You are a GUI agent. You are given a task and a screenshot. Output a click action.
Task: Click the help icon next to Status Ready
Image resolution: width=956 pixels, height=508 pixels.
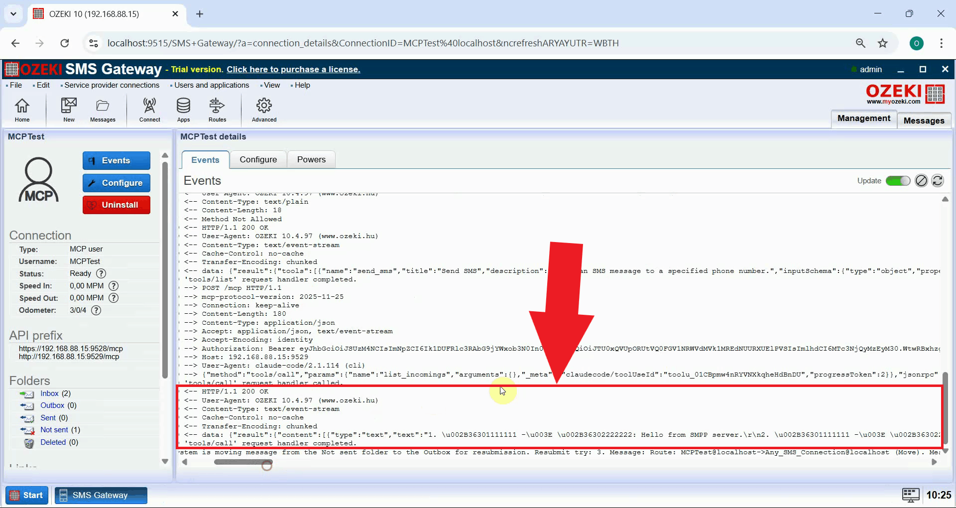pos(101,273)
